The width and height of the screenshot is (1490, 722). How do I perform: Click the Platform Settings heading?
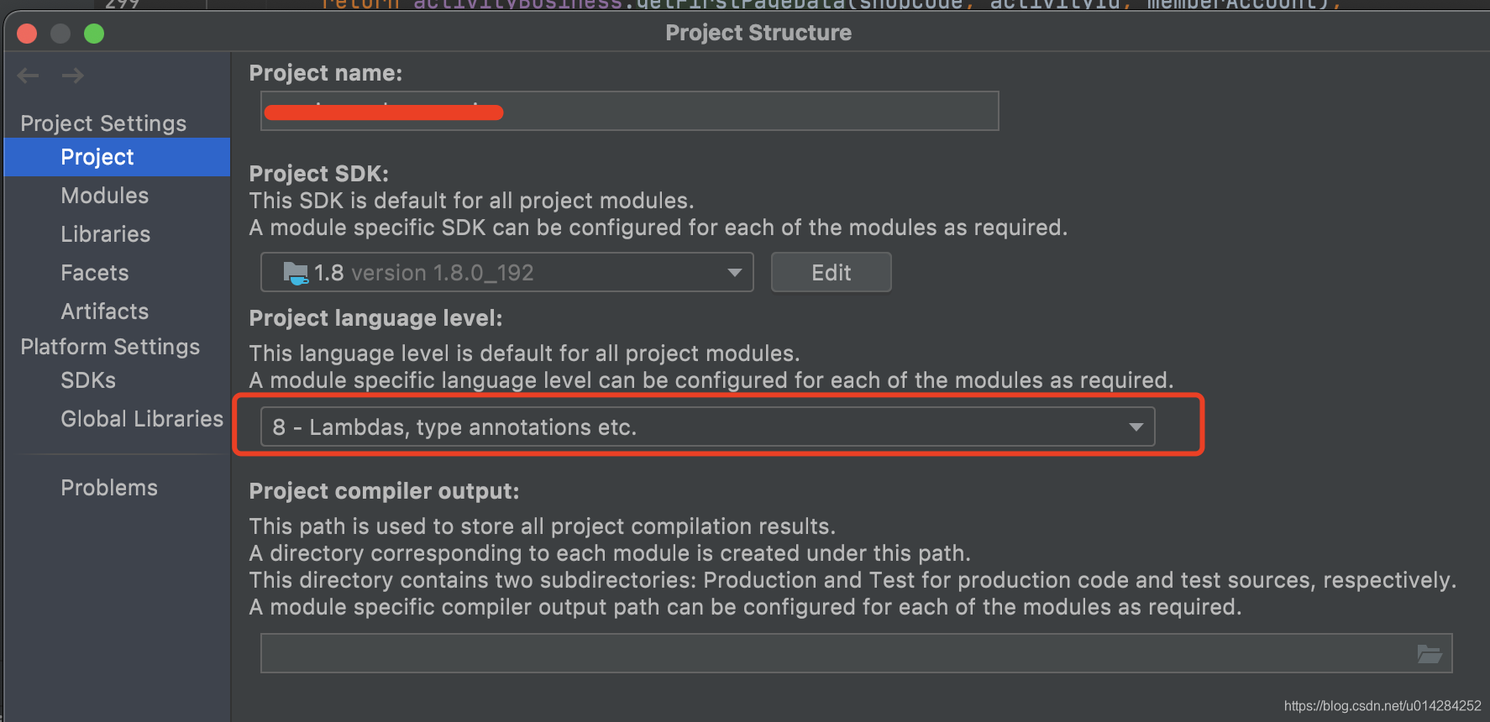pyautogui.click(x=110, y=346)
